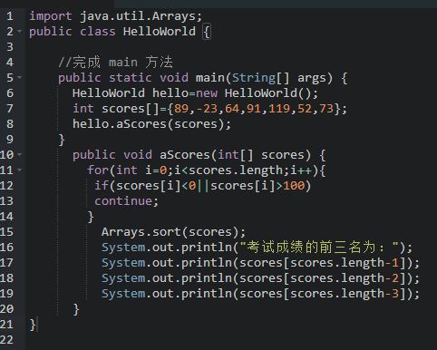Click the closing brace on line 20
Viewport: 437px width, 350px height.
[x=76, y=309]
